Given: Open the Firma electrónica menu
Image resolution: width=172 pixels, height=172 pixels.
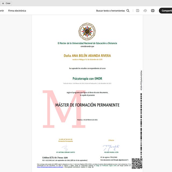Looking at the screenshot, I should pos(17,11).
